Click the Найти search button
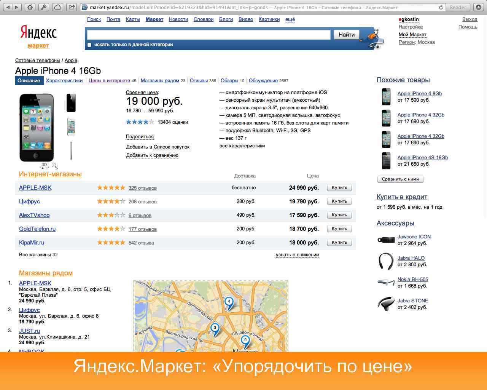Viewport: 487px width, 390px height. 347,35
